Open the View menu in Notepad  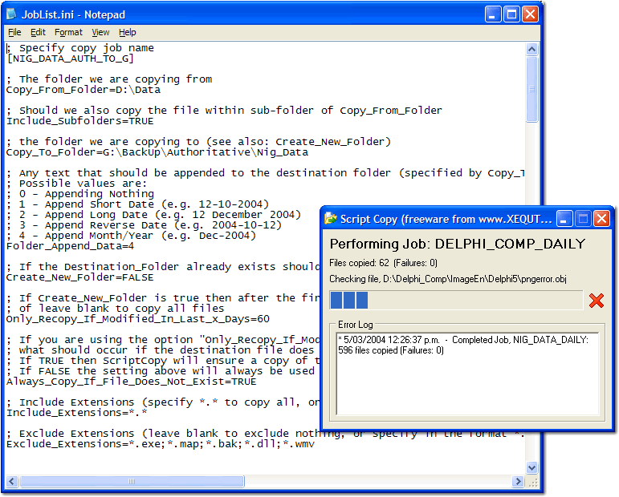[100, 32]
